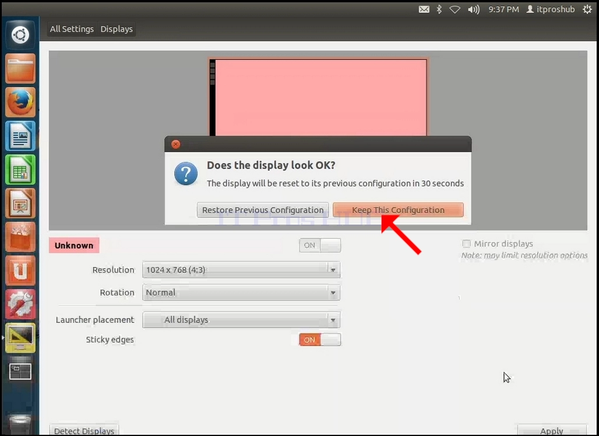Open the system power cog menu
Image resolution: width=599 pixels, height=436 pixels.
(x=587, y=9)
